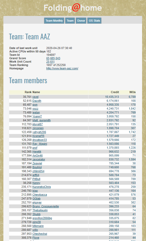The height and width of the screenshot is (241, 146).
Task: Open donor drwatson33's profile
Action: coord(40,140)
